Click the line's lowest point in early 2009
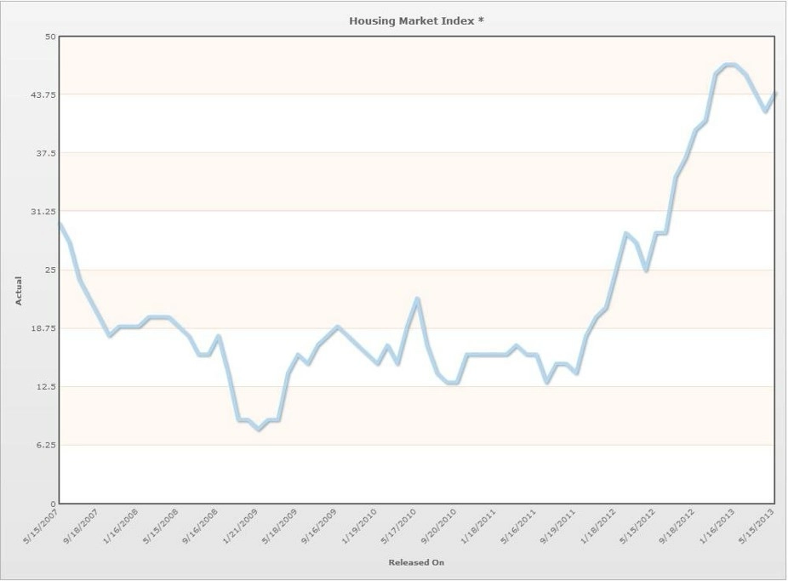This screenshot has width=788, height=581. 259,429
